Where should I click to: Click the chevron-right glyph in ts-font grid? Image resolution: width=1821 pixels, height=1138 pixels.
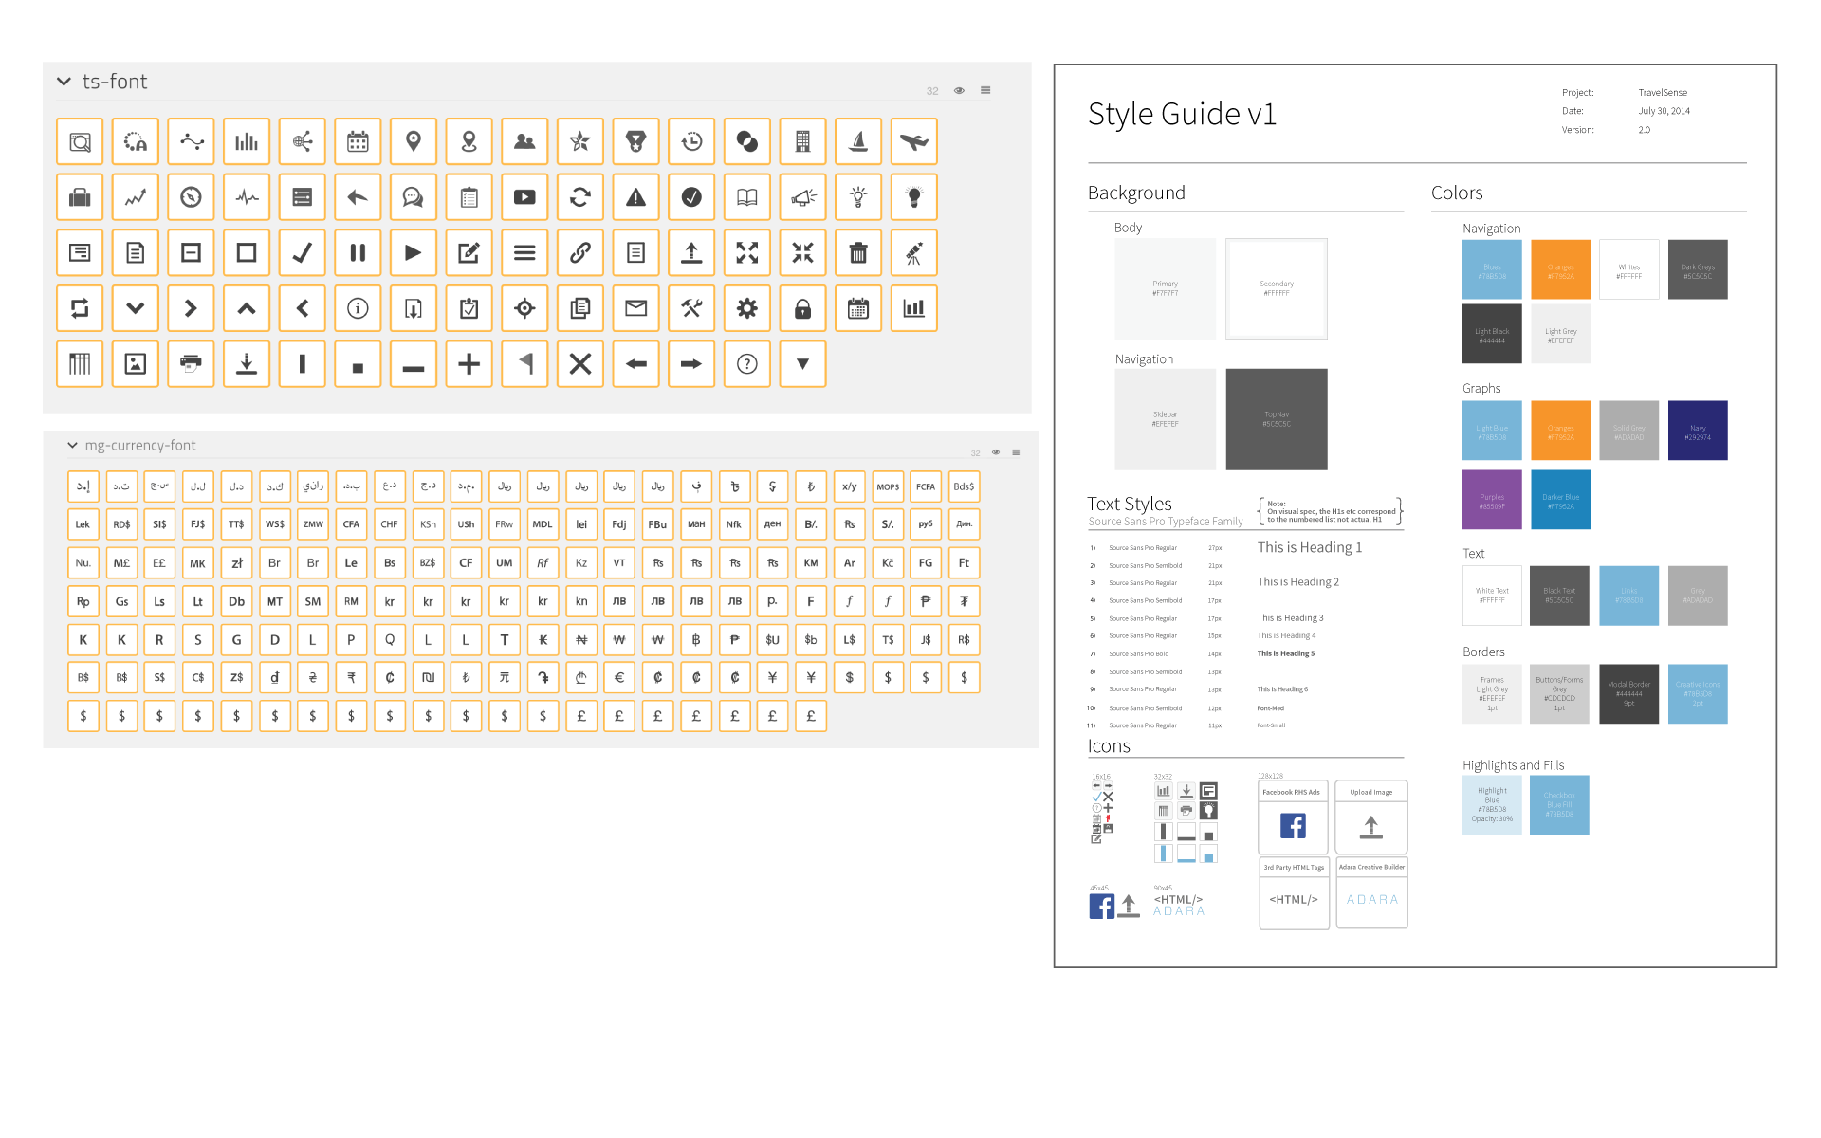(x=191, y=308)
